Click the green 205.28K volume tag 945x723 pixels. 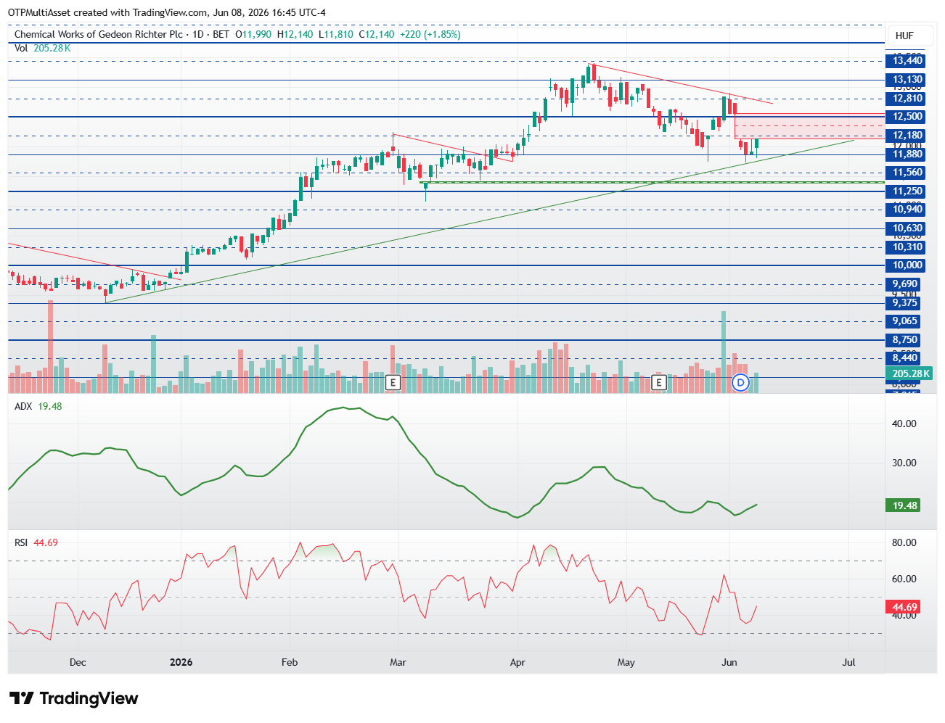pos(909,374)
